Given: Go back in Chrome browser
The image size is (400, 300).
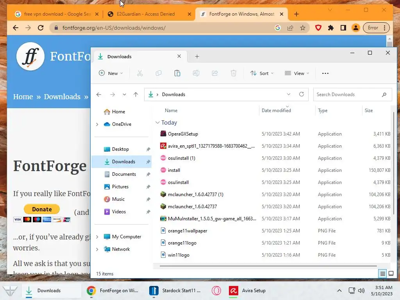Looking at the screenshot, I should point(16,28).
